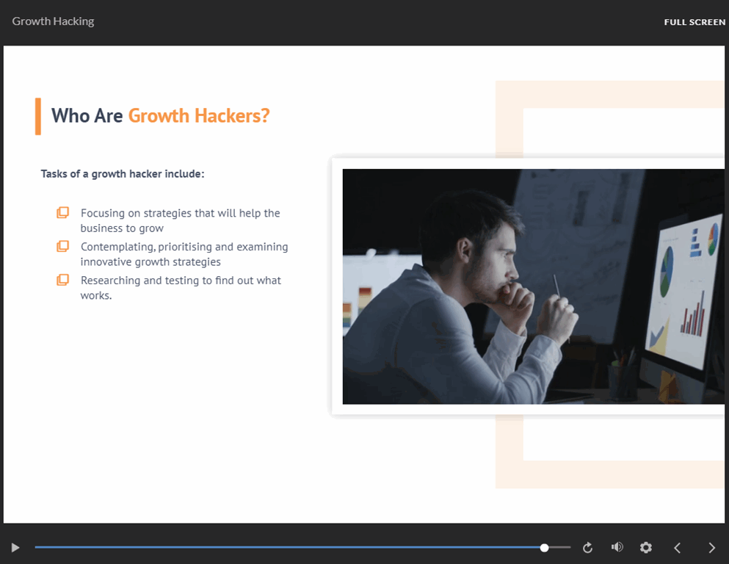Click the Growth Hacking course title
The width and height of the screenshot is (729, 564).
point(53,21)
